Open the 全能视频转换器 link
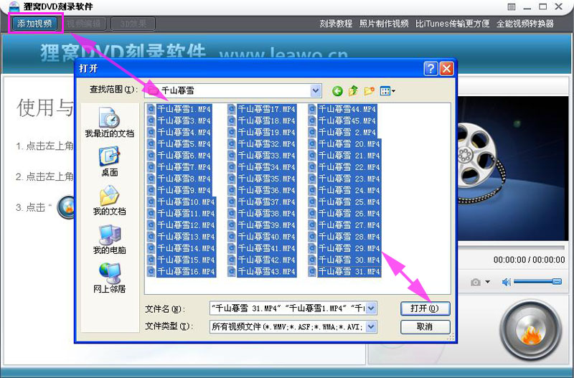Viewport: 574px width, 378px height. (525, 24)
